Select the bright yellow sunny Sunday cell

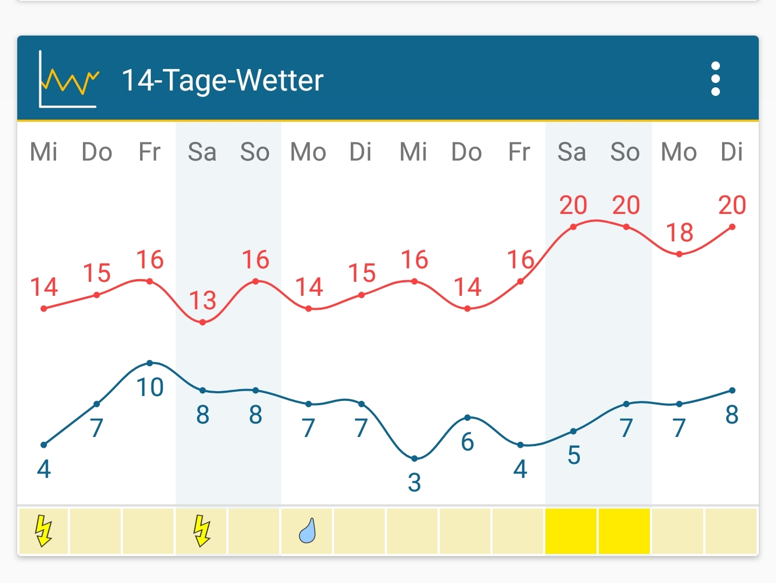(624, 531)
